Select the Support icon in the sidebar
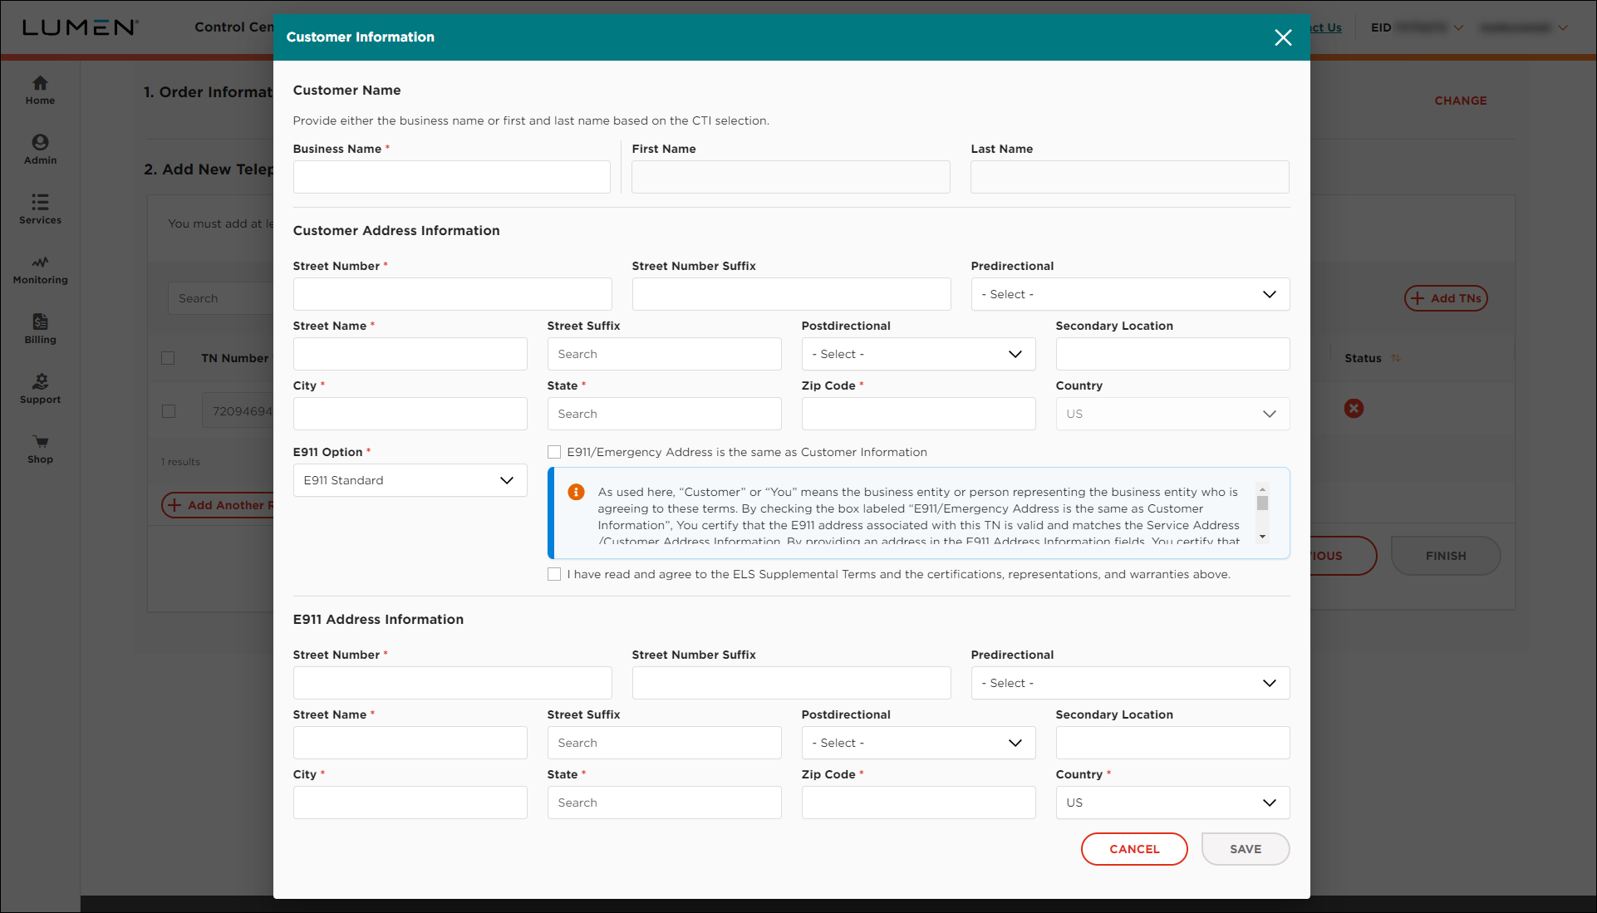 click(40, 386)
